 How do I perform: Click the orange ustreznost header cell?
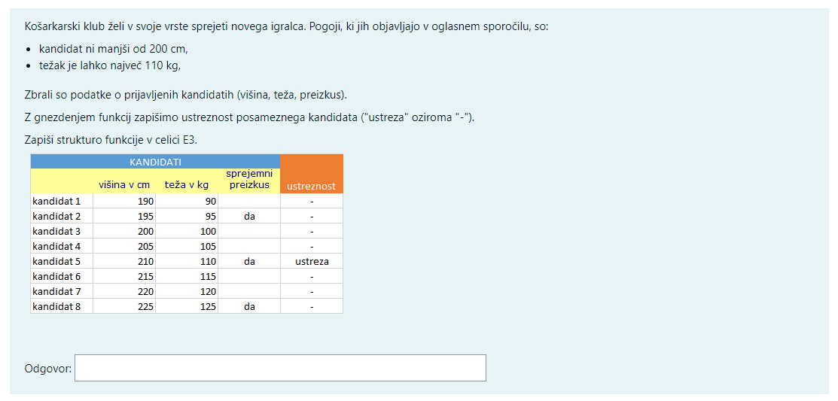(x=312, y=174)
